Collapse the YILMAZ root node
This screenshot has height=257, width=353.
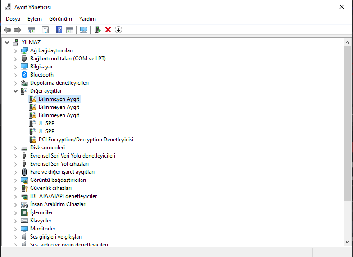(7, 42)
